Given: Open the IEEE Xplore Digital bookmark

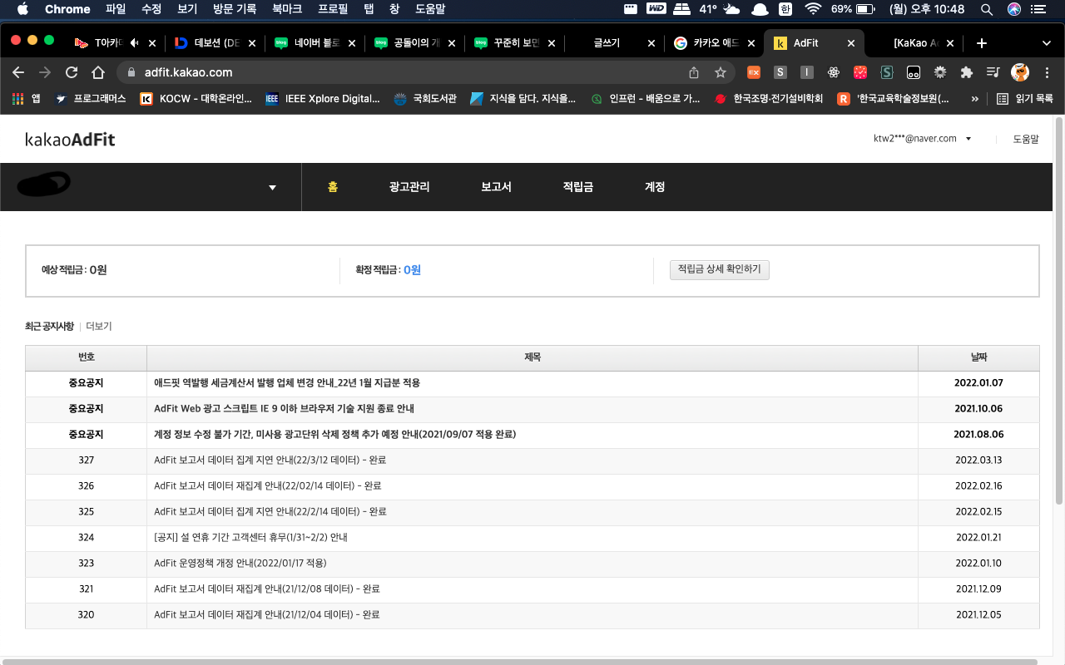Looking at the screenshot, I should 323,98.
